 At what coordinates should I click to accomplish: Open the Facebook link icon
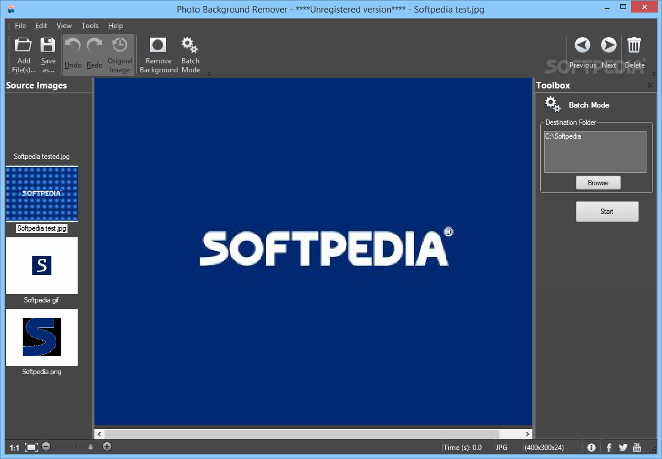point(609,448)
